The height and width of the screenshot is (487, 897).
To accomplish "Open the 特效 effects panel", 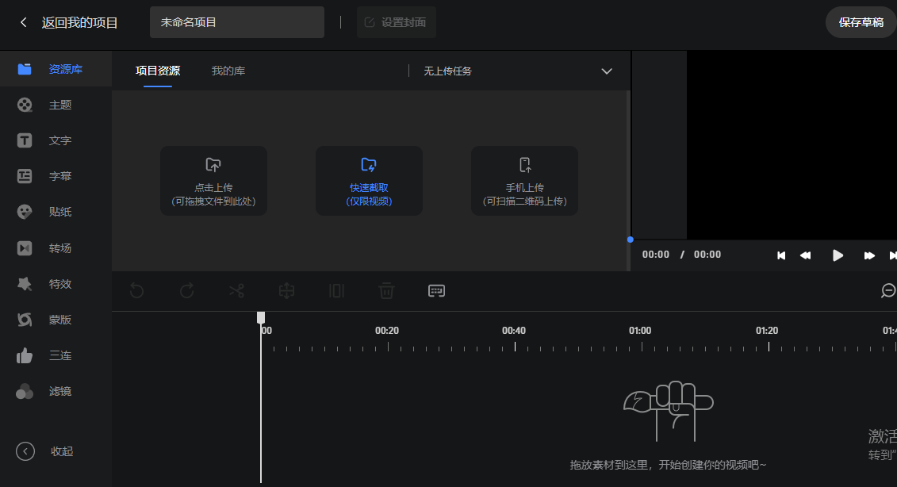I will [56, 284].
